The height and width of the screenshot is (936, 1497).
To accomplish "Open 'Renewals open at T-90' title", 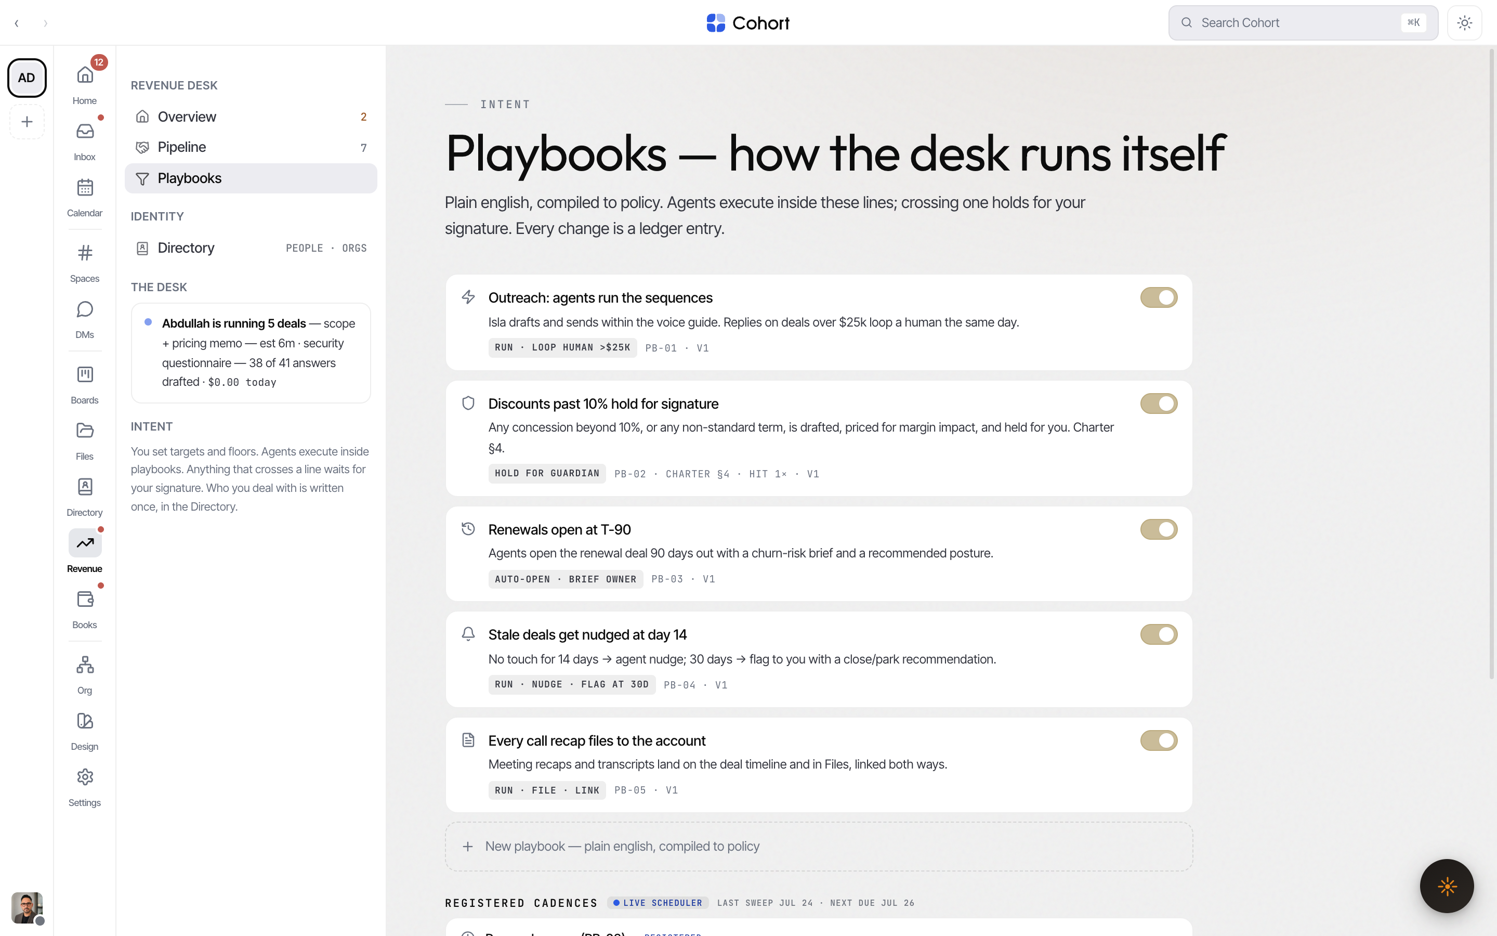I will pos(559,530).
